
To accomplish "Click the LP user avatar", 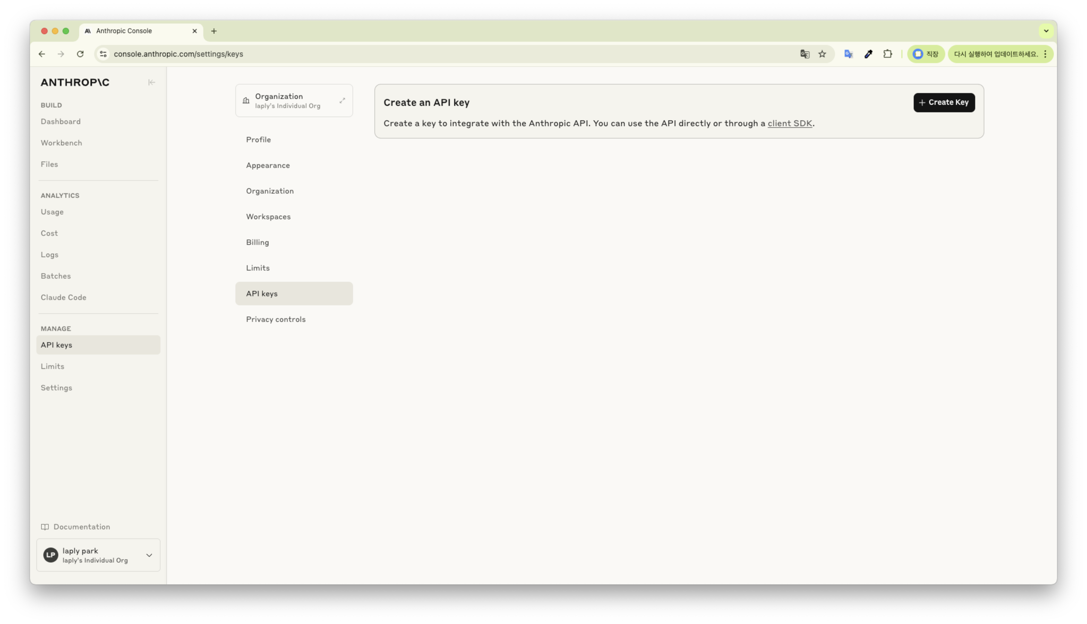I will pos(51,555).
